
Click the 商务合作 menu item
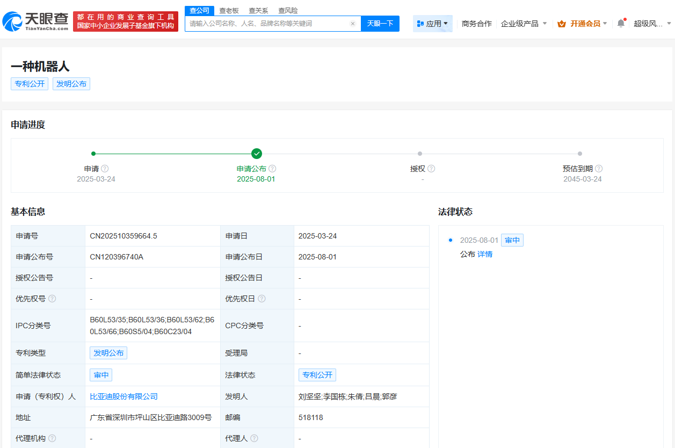coord(475,23)
